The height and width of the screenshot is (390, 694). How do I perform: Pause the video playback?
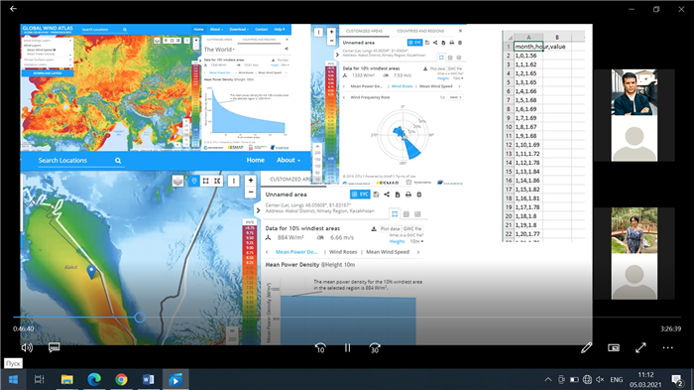click(347, 348)
